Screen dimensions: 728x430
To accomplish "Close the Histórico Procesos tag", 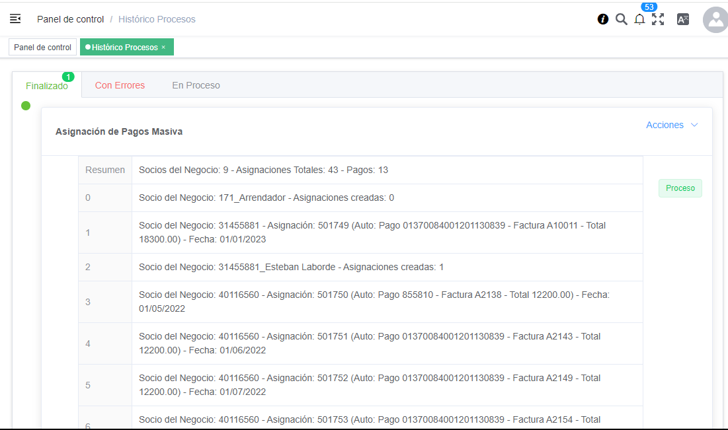I will (x=163, y=48).
